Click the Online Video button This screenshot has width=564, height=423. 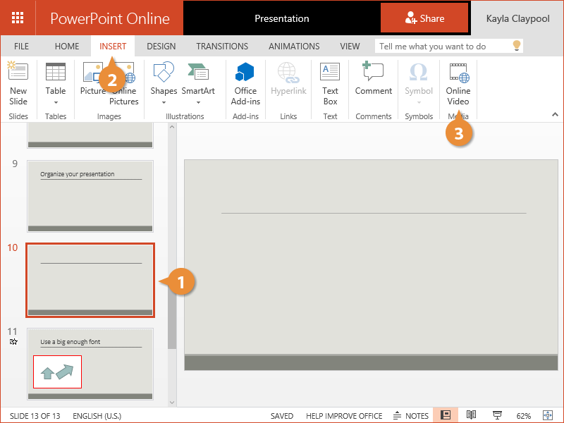point(458,83)
